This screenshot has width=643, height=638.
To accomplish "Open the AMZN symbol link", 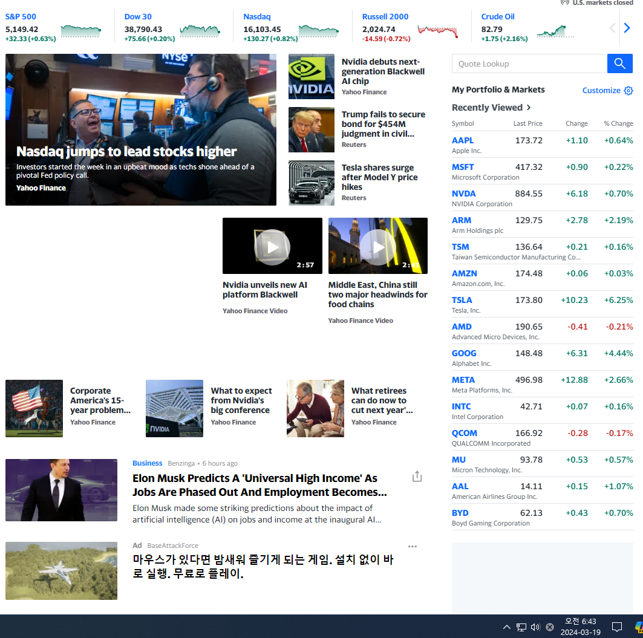I will coord(464,273).
